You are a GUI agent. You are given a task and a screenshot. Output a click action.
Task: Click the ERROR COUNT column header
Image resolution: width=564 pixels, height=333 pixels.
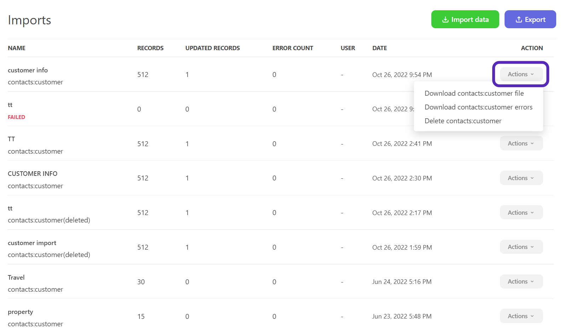tap(293, 48)
